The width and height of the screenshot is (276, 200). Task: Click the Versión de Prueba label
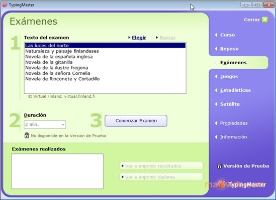(246, 166)
